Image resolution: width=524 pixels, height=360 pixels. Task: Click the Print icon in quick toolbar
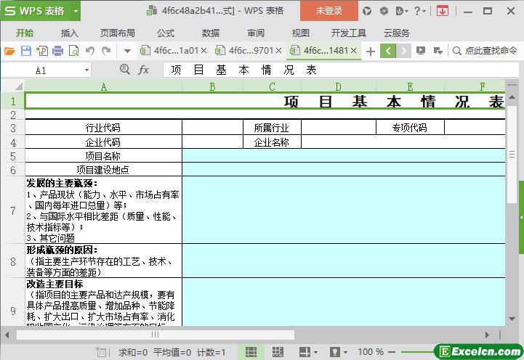tap(57, 51)
